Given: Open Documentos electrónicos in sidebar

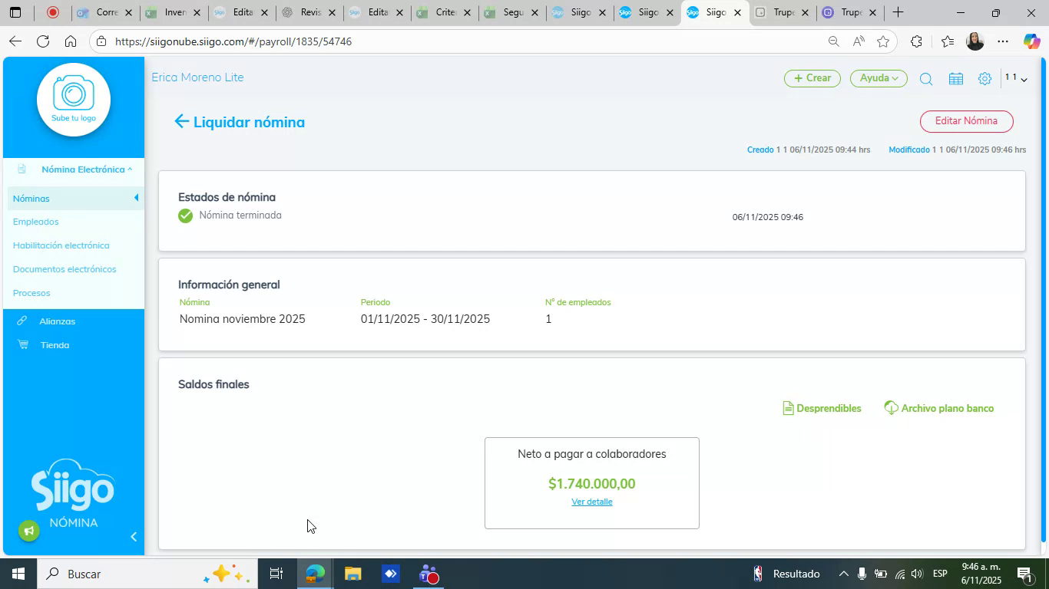Looking at the screenshot, I should tap(65, 269).
